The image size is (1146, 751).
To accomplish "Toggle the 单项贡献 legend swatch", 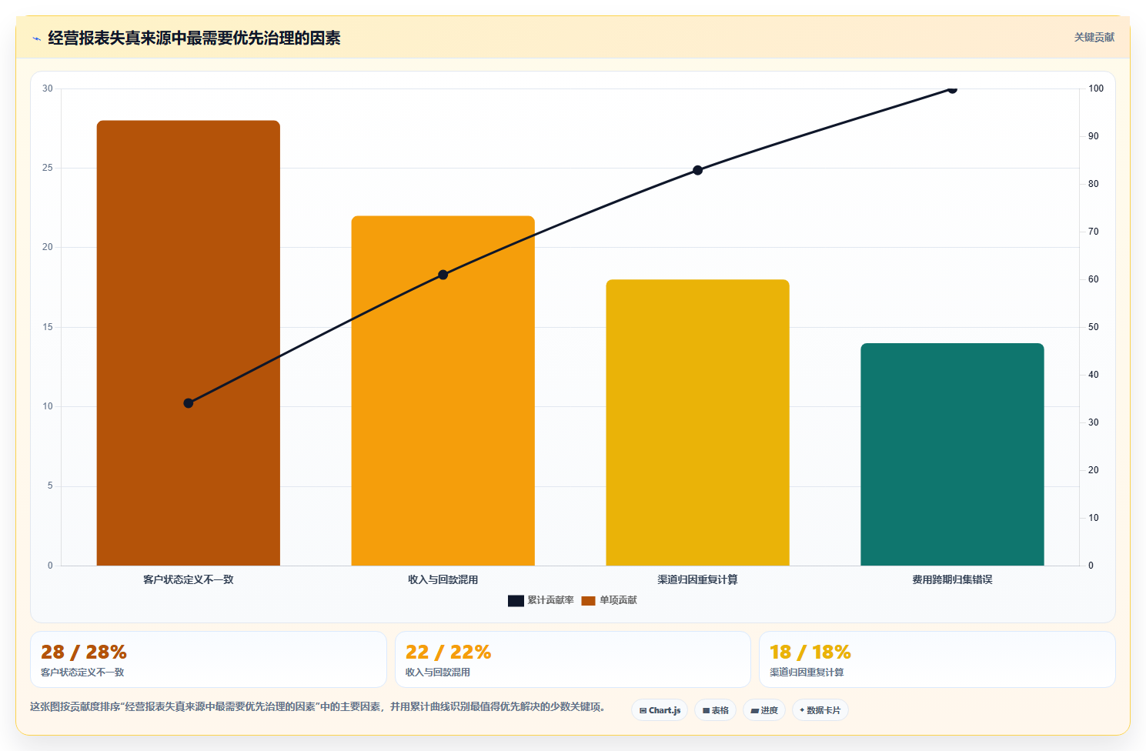I will point(588,600).
